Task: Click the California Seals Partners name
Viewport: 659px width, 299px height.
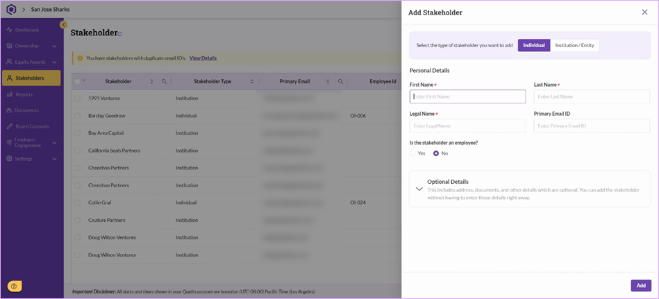Action: [115, 151]
